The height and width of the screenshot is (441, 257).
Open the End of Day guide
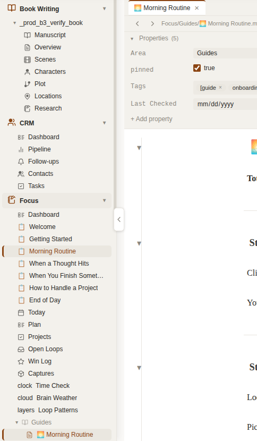(x=45, y=300)
